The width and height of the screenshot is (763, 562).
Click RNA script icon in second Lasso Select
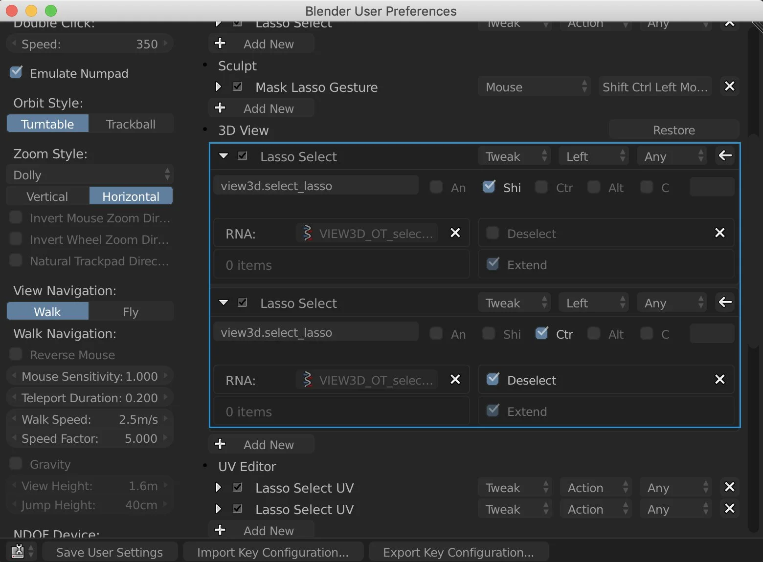(307, 380)
